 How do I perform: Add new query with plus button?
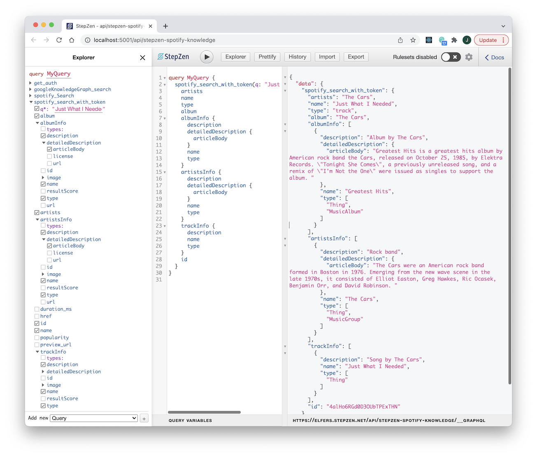click(144, 418)
